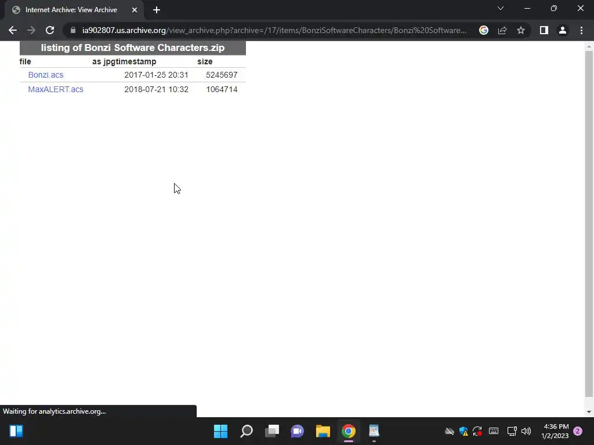
Task: Open Chrome's three-dot menu
Action: pos(581,30)
